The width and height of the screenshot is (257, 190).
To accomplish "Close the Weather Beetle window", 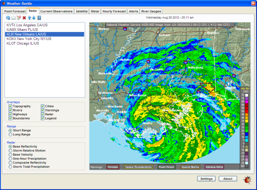I will 253,3.
